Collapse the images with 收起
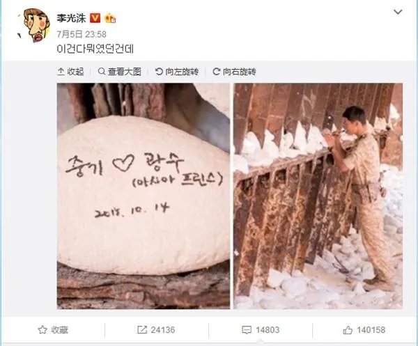The image size is (418, 346). point(70,72)
